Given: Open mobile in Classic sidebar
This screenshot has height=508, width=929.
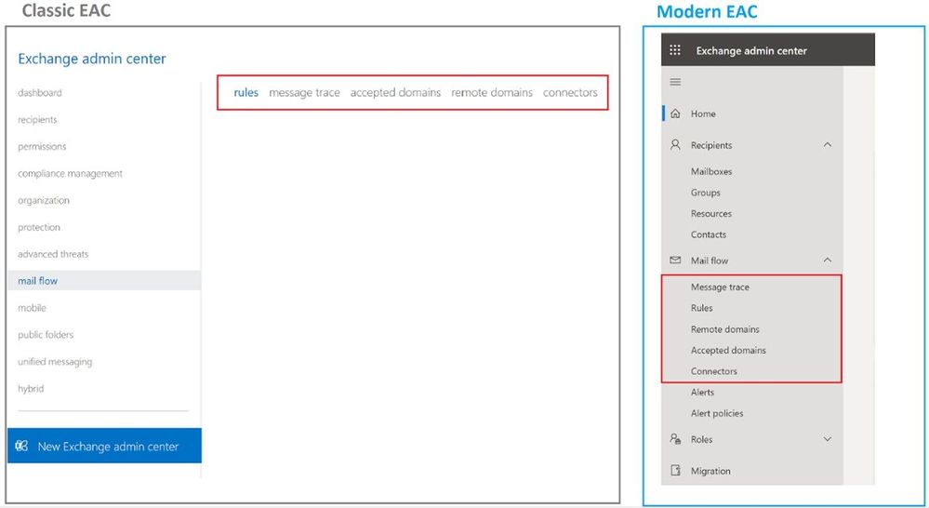Looking at the screenshot, I should [x=32, y=308].
